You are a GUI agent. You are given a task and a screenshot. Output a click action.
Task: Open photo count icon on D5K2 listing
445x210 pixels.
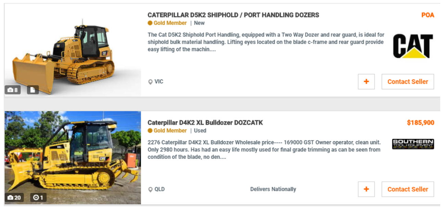(13, 90)
